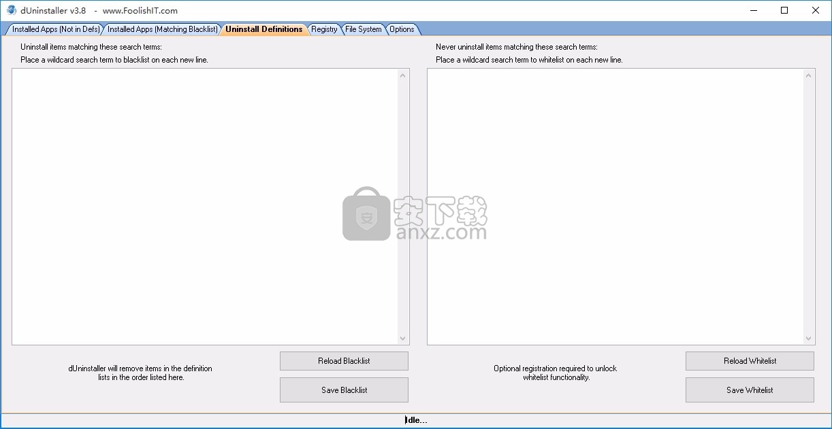
Task: Click the 'Idle...' status bar text
Action: pos(416,420)
